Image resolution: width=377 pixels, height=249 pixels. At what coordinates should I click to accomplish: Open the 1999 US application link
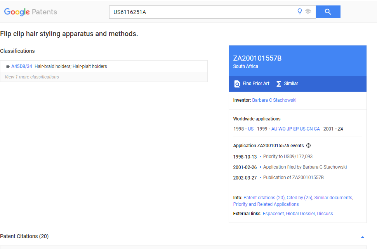pyautogui.click(x=302, y=129)
